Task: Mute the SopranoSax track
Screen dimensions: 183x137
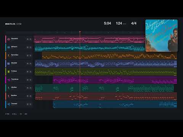Action: pos(27,56)
